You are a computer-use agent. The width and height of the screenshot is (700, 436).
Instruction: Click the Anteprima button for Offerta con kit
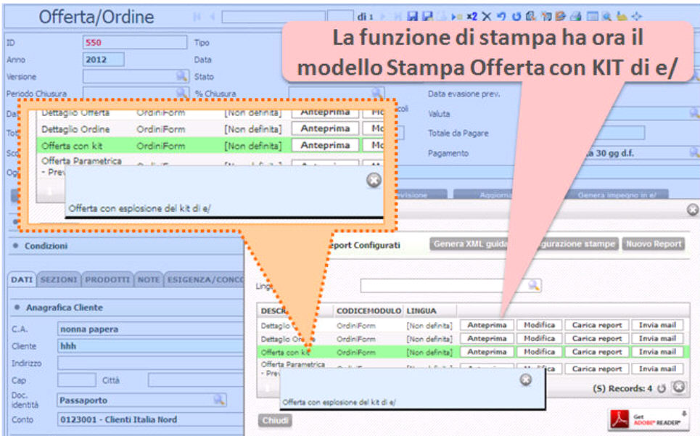[x=487, y=352]
